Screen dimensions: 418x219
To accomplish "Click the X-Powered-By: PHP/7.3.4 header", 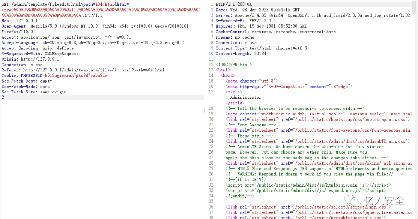I will [243, 21].
